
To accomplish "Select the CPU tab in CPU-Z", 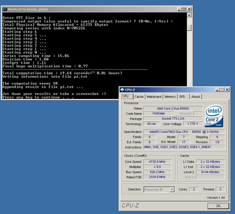I will pyautogui.click(x=127, y=96).
